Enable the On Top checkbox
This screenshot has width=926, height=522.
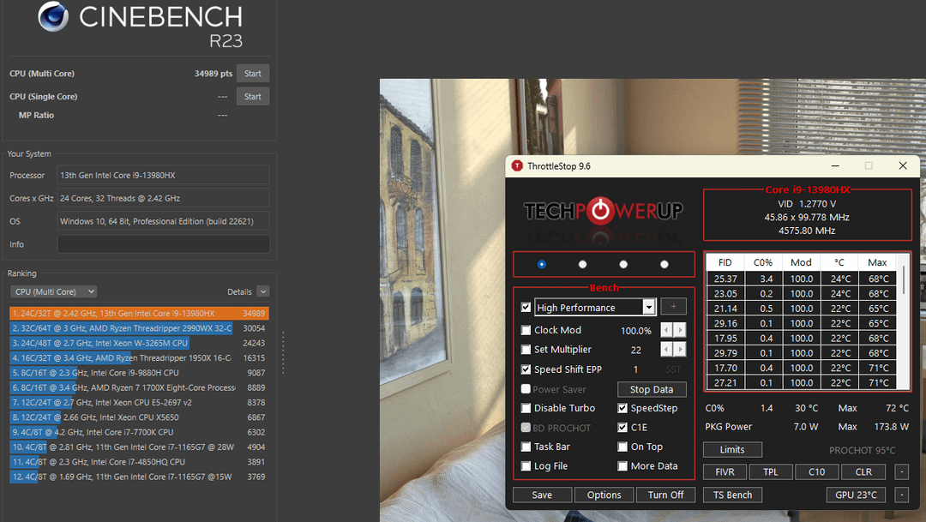[x=622, y=447]
